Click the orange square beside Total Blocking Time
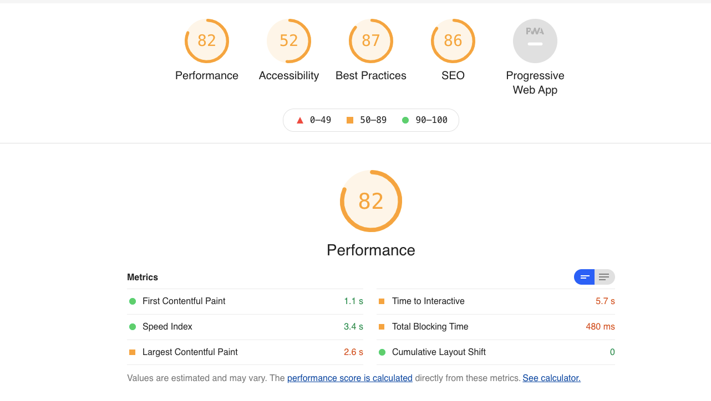Screen dimensions: 711x401 [381, 327]
